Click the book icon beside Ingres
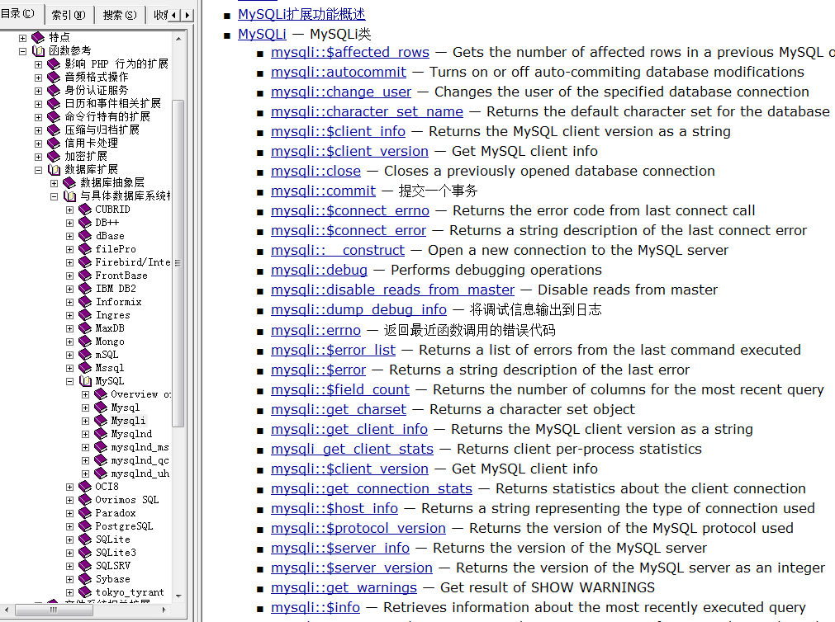Viewport: 835px width, 622px height. pyautogui.click(x=85, y=315)
